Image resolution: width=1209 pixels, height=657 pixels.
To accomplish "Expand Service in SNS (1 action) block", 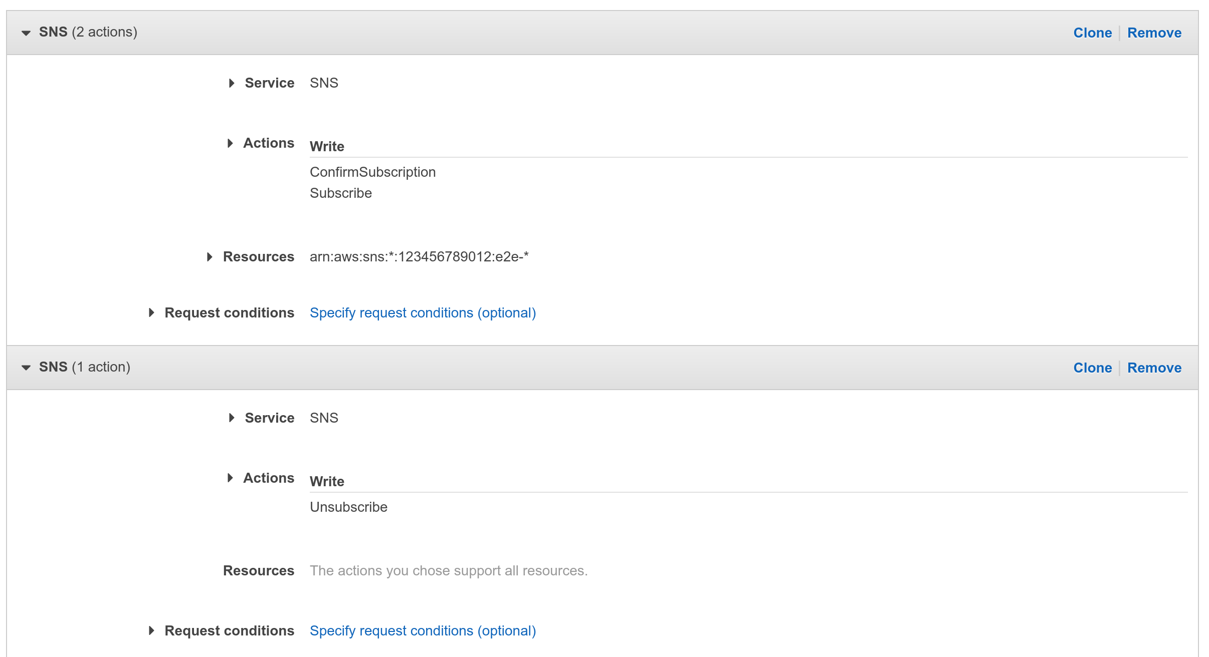I will coord(232,418).
